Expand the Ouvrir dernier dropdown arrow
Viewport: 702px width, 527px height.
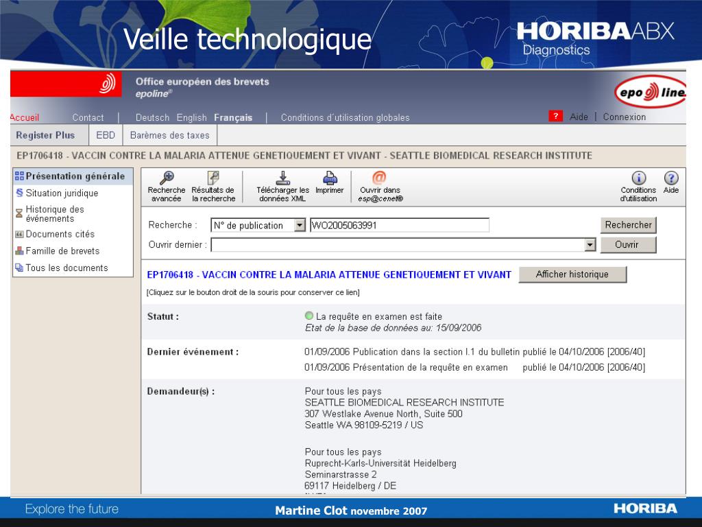(x=590, y=245)
